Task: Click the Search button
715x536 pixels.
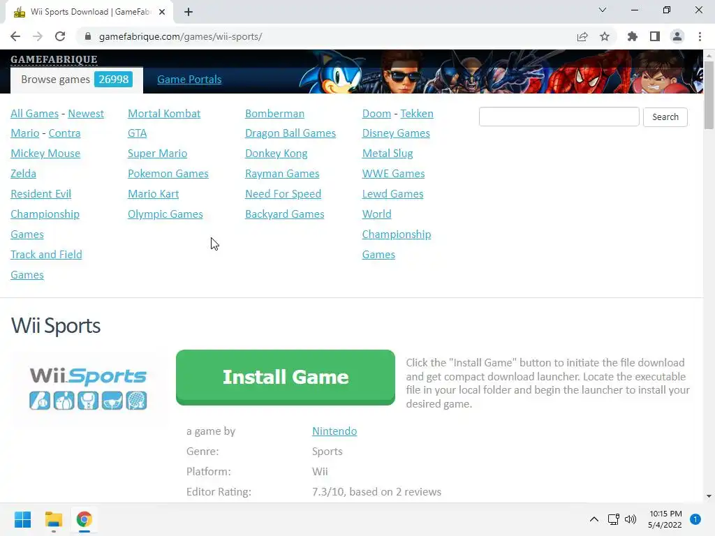Action: click(x=665, y=117)
